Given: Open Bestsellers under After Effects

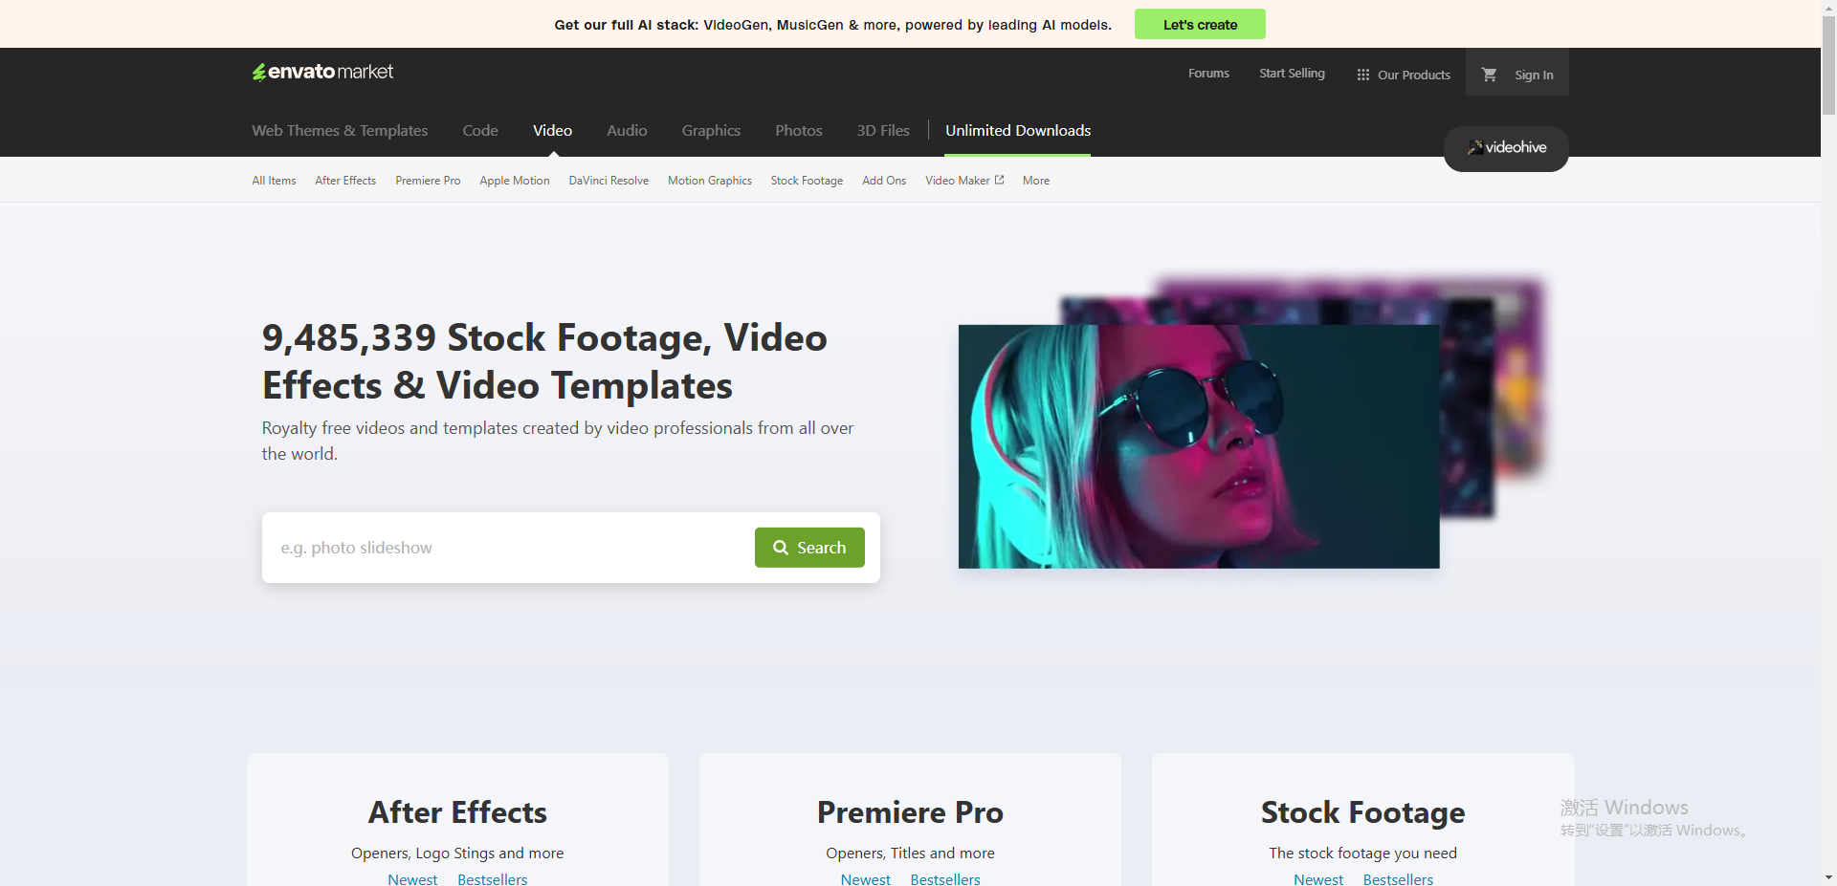Looking at the screenshot, I should 493,878.
